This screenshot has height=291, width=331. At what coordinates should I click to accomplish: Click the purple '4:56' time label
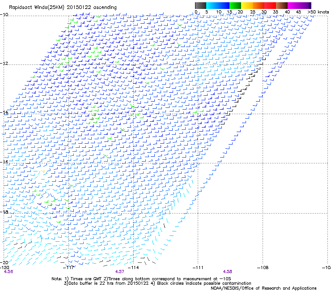tap(8, 272)
